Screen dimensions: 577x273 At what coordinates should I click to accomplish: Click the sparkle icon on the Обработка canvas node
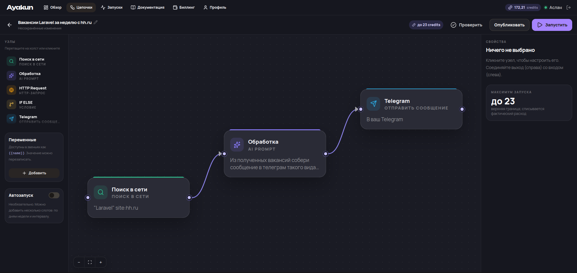[x=237, y=145]
